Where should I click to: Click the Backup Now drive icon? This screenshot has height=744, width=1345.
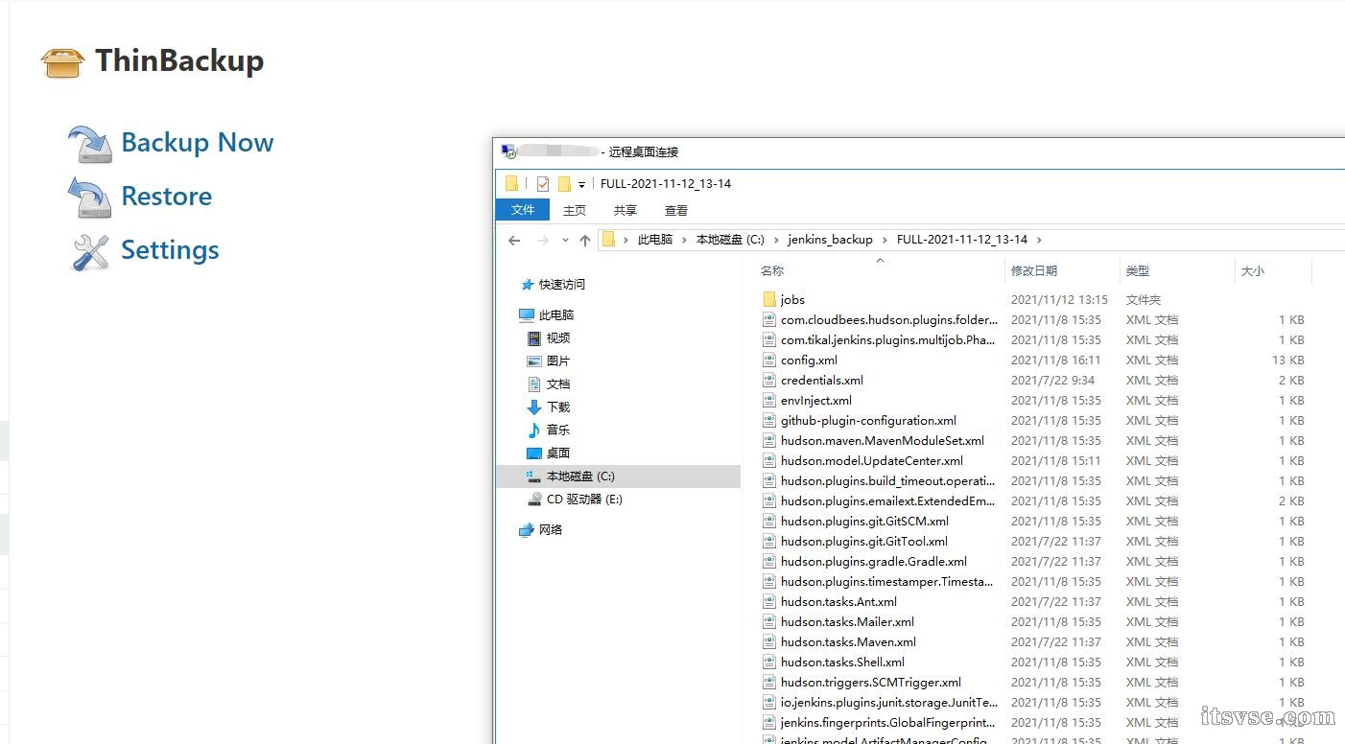[x=90, y=144]
